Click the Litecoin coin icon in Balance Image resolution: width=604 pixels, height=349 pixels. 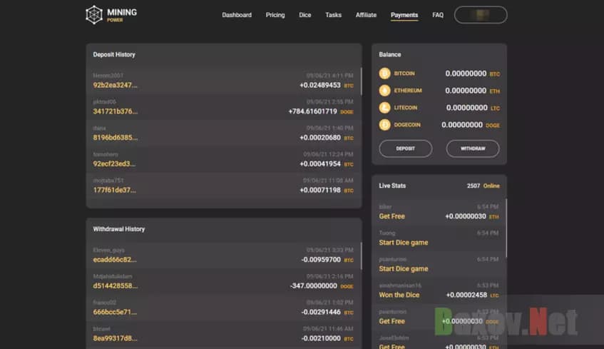pos(385,108)
